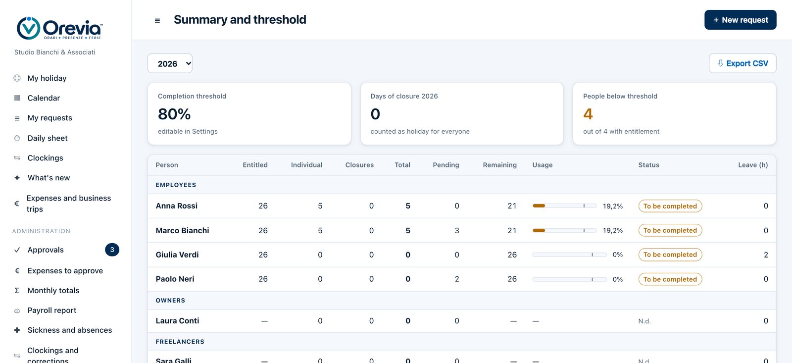This screenshot has height=363, width=792.
Task: Click the Approvals badge showing 3
Action: [x=112, y=250]
